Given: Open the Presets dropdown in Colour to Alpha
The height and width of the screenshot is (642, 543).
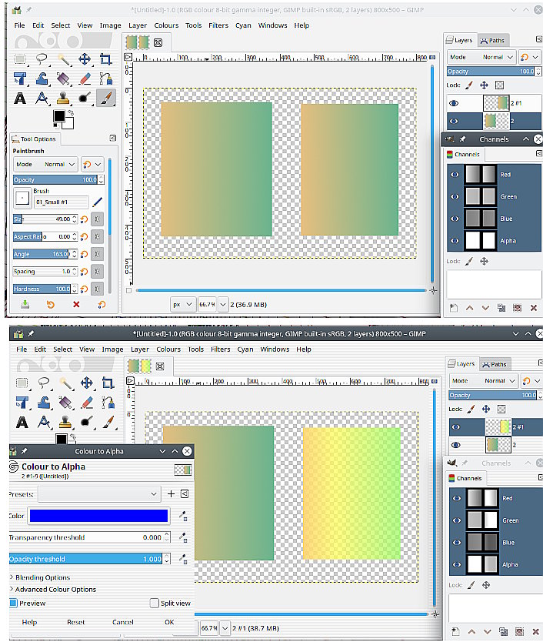Looking at the screenshot, I should 98,494.
